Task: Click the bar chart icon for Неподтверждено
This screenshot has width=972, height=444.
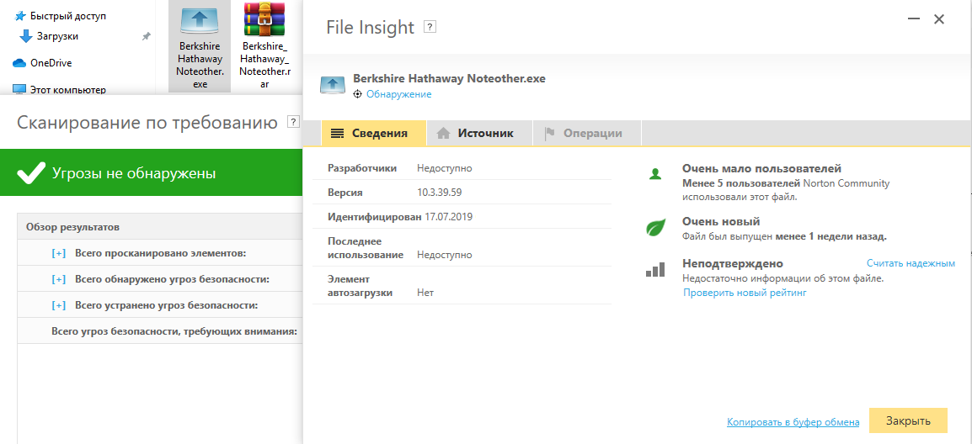Action: pyautogui.click(x=655, y=269)
